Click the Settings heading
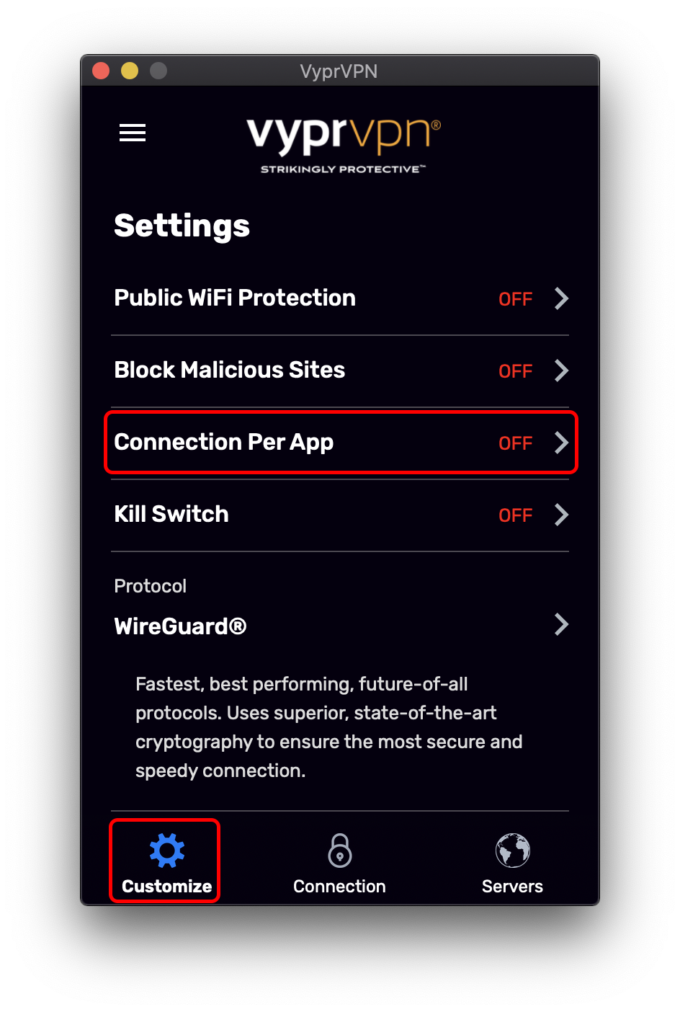 coord(182,226)
